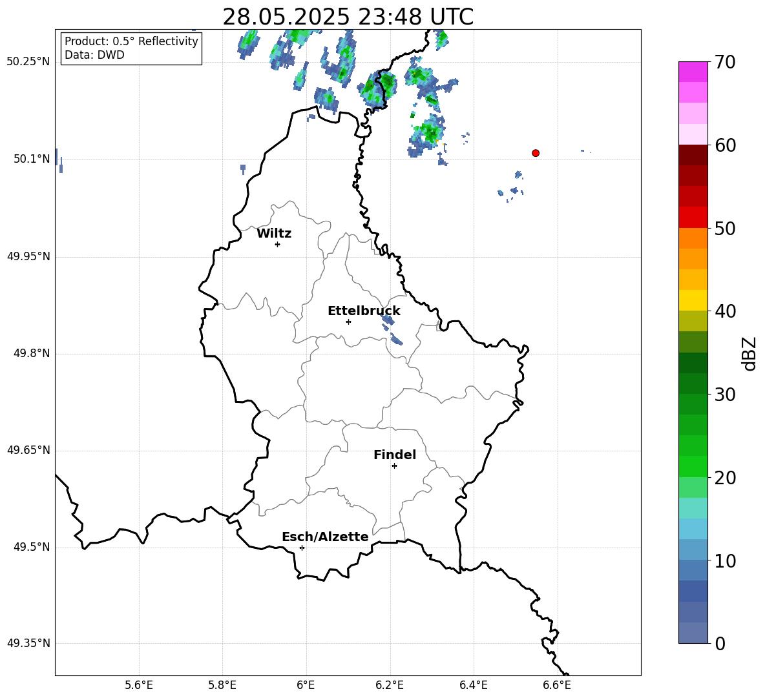This screenshot has height=698, width=765.
Task: Click the 6.2°E longitude label
Action: click(x=390, y=685)
